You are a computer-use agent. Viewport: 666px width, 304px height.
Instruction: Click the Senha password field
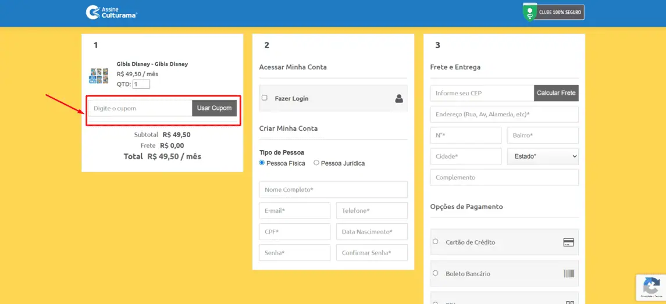295,253
